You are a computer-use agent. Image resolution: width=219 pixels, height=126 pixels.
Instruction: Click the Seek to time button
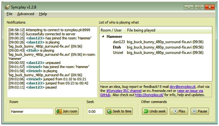click(119, 111)
